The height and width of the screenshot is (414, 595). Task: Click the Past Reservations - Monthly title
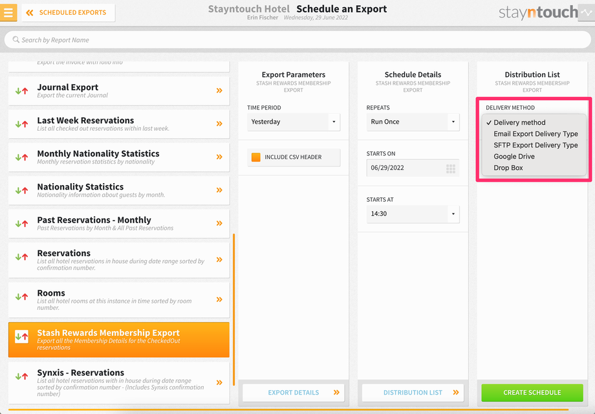(94, 220)
